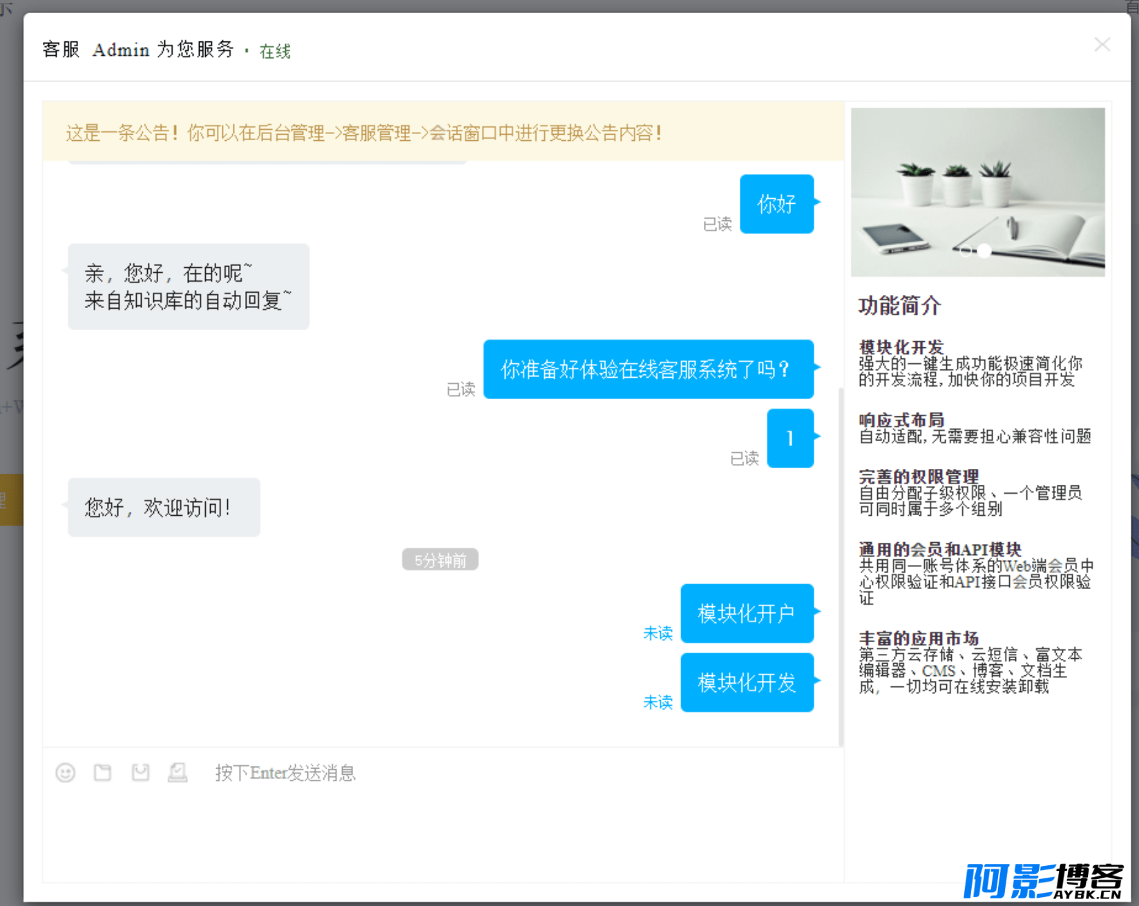Click the 模块化开户 message bubble
Viewport: 1139px width, 906px height.
coord(747,613)
